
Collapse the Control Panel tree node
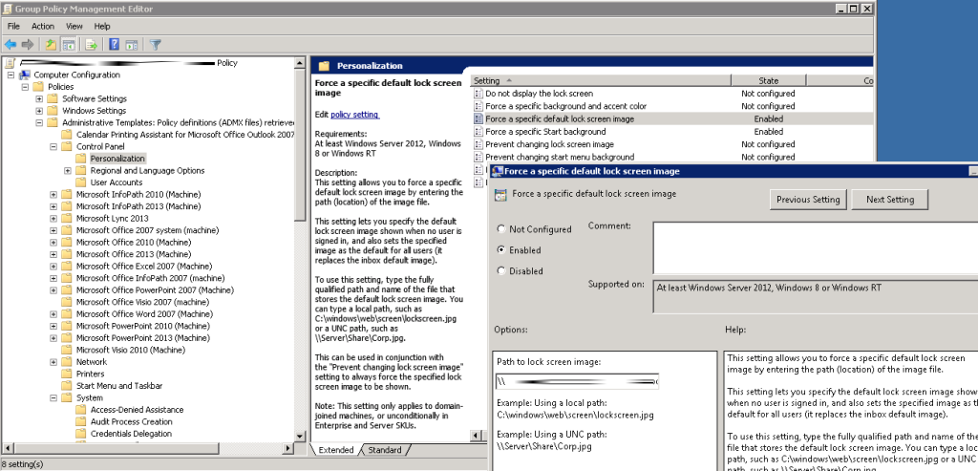tap(53, 147)
